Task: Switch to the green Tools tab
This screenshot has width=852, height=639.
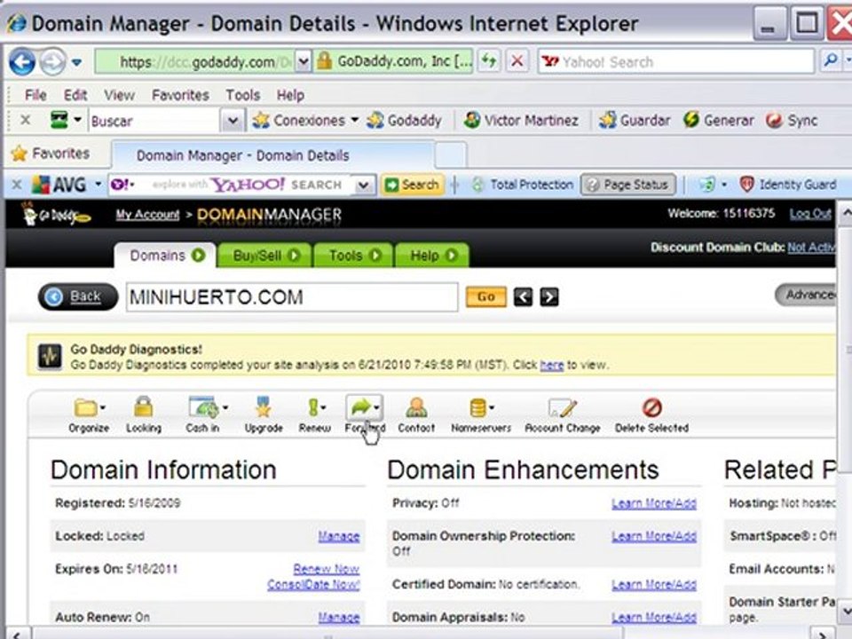Action: click(x=353, y=256)
